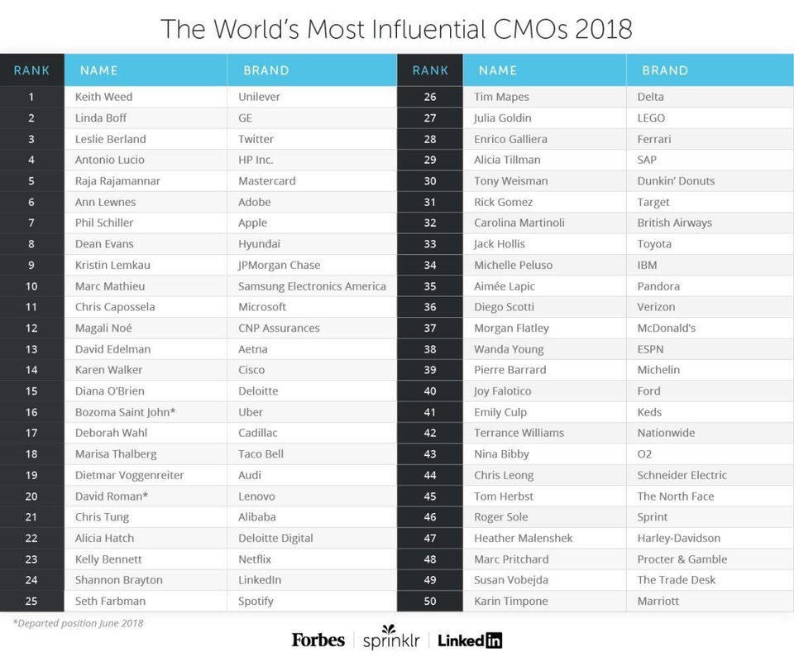
Task: Select rank number 10 cell
Action: [32, 286]
